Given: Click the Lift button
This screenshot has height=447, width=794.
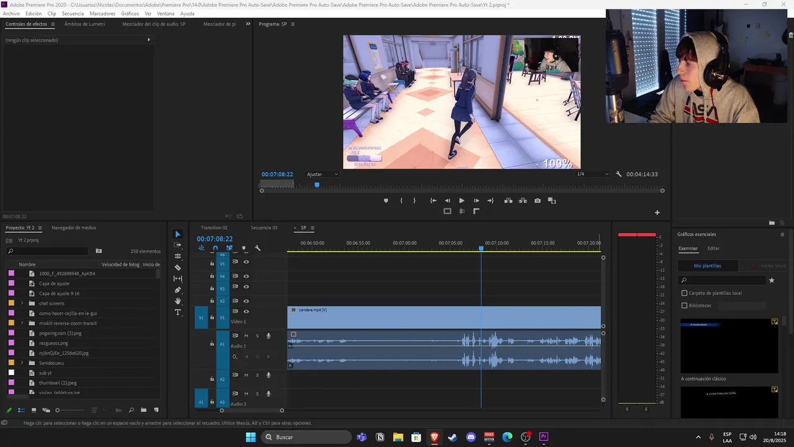Looking at the screenshot, I should (x=508, y=201).
